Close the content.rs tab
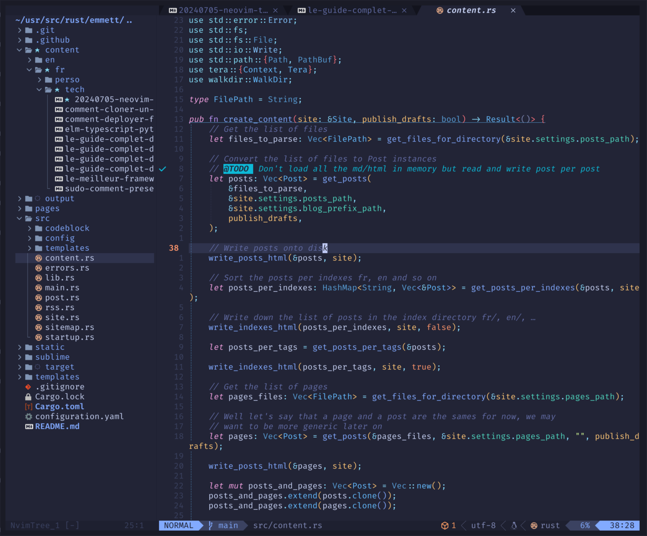Image resolution: width=647 pixels, height=536 pixels. (x=513, y=11)
